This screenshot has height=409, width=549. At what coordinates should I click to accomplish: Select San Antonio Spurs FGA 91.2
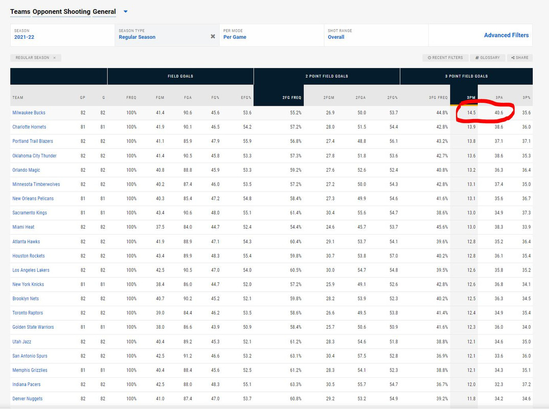188,356
